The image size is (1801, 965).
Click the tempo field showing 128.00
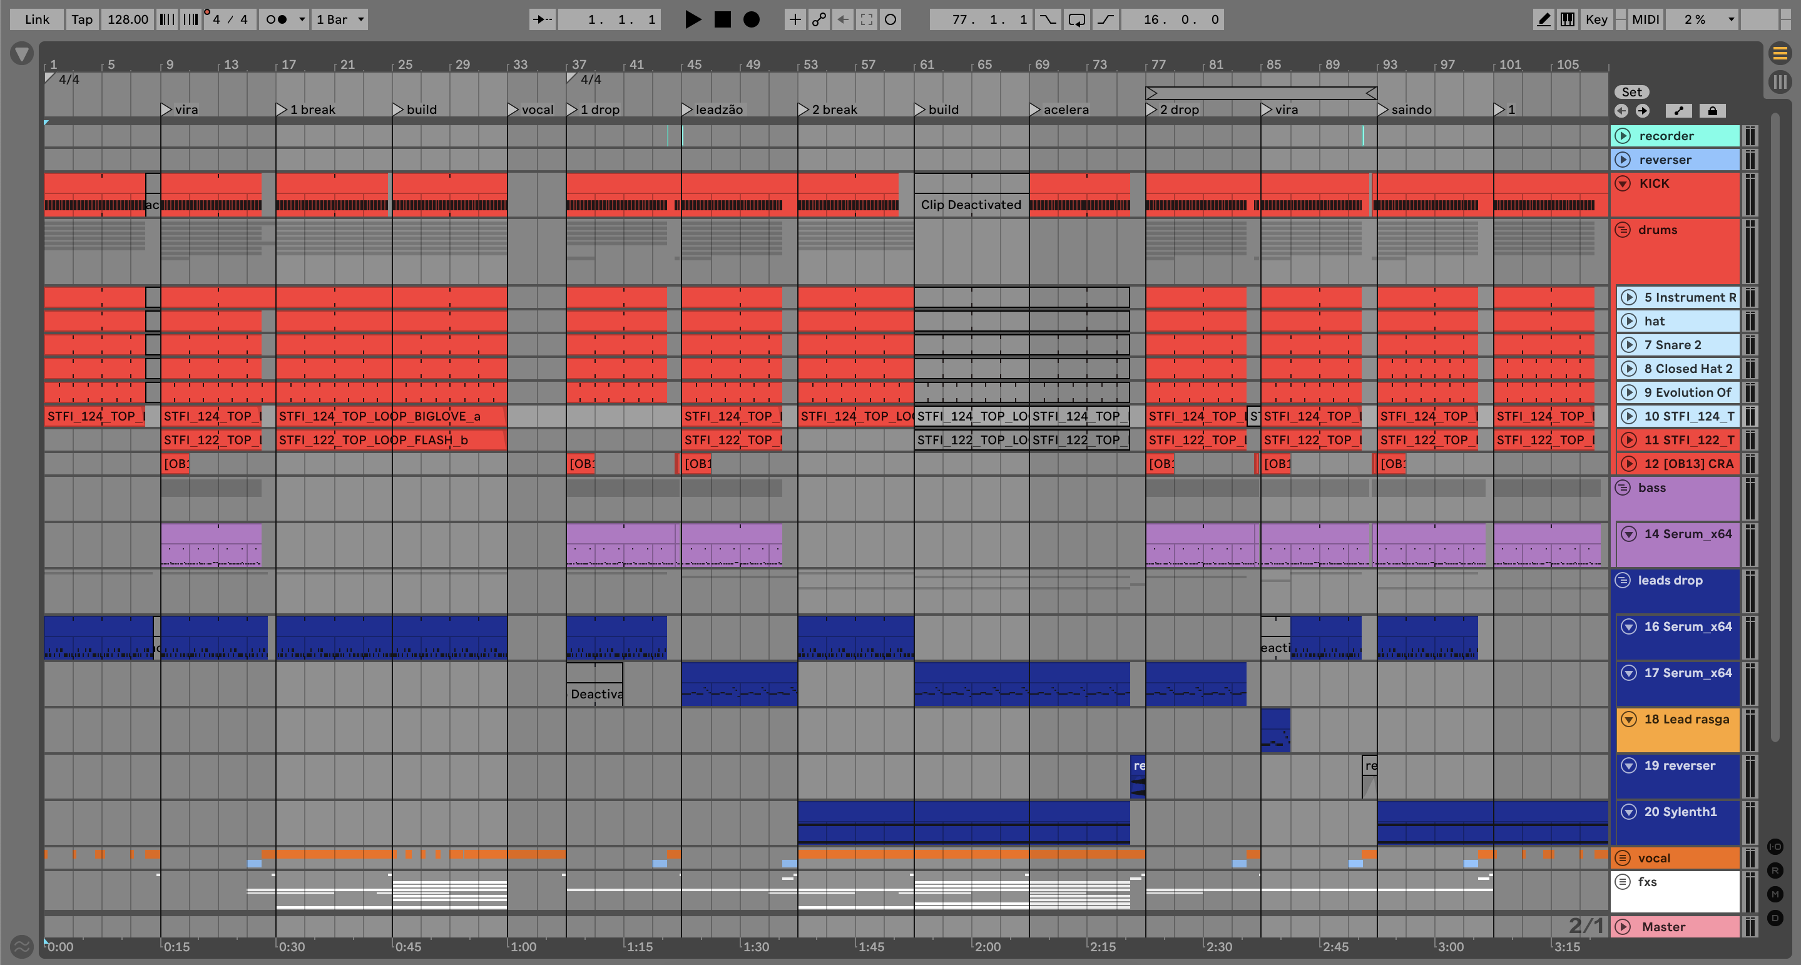click(x=127, y=19)
